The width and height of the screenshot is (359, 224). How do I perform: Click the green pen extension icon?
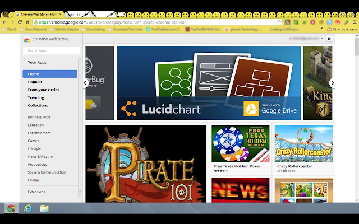pos(346,22)
